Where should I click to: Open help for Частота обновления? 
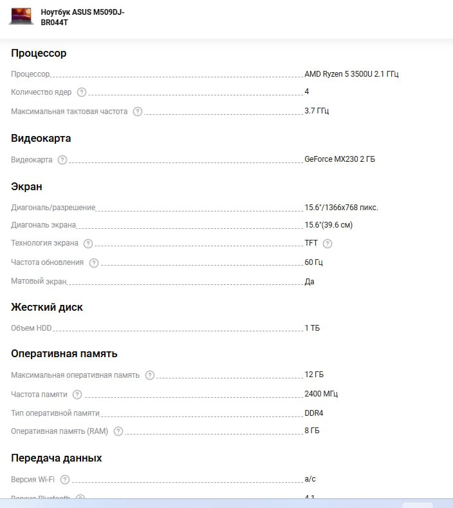click(94, 263)
